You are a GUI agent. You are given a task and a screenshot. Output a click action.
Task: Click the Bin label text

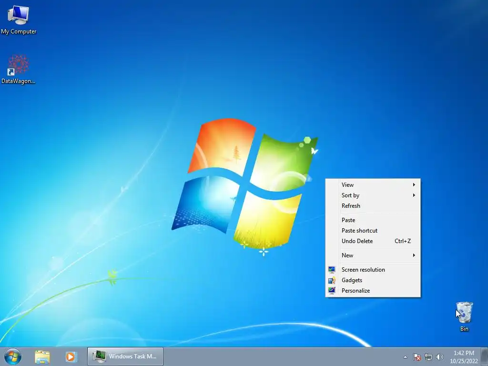pyautogui.click(x=464, y=329)
